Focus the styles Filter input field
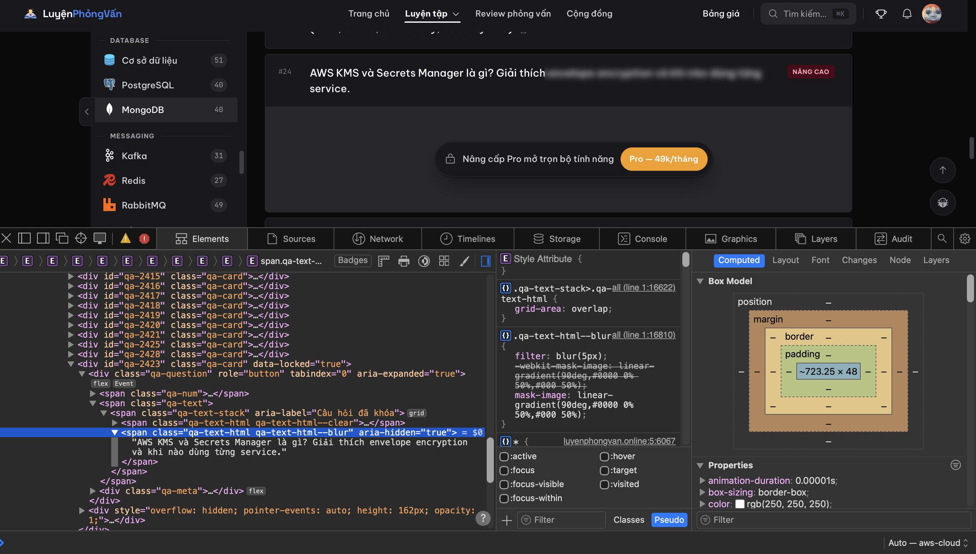The width and height of the screenshot is (976, 554). click(561, 520)
